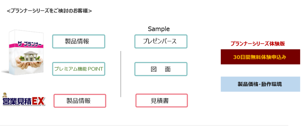Click the Sample heading text
Image resolution: width=304 pixels, height=126 pixels.
coord(159,29)
